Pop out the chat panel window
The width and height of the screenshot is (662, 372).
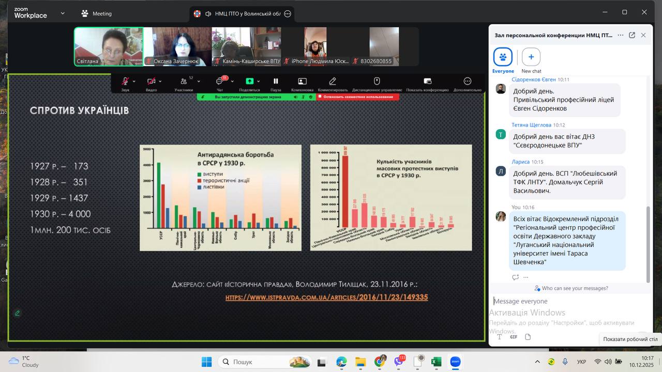[x=632, y=35]
